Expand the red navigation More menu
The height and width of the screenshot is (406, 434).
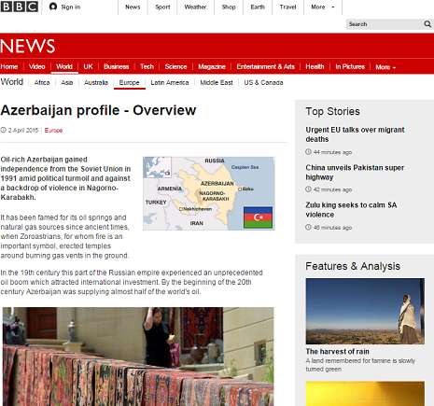(x=385, y=67)
